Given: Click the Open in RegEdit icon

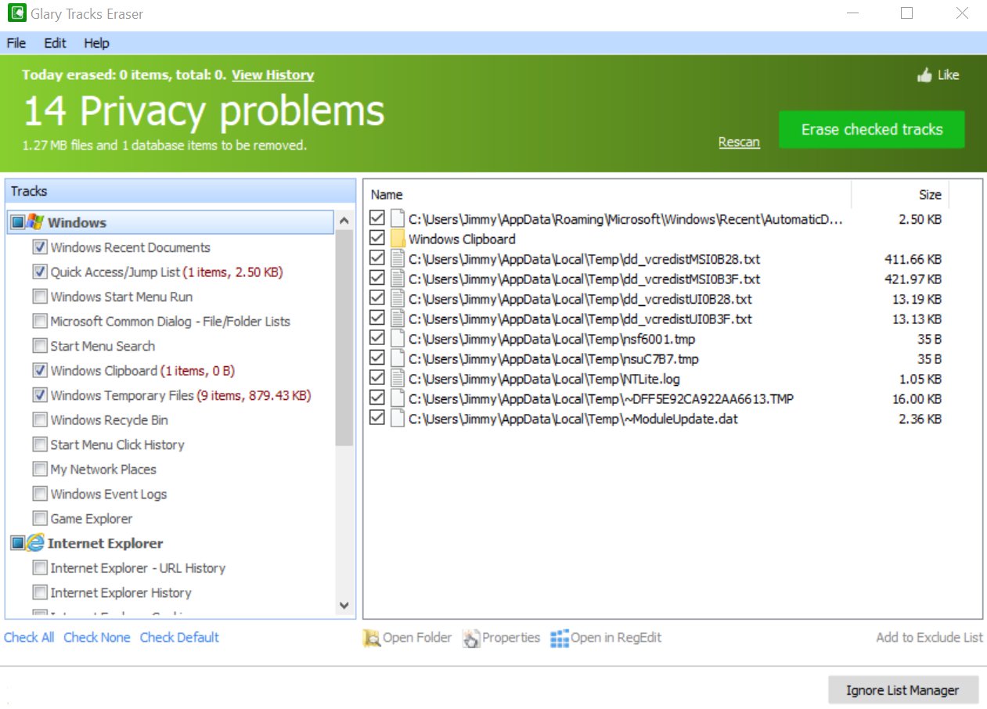Looking at the screenshot, I should (x=559, y=638).
